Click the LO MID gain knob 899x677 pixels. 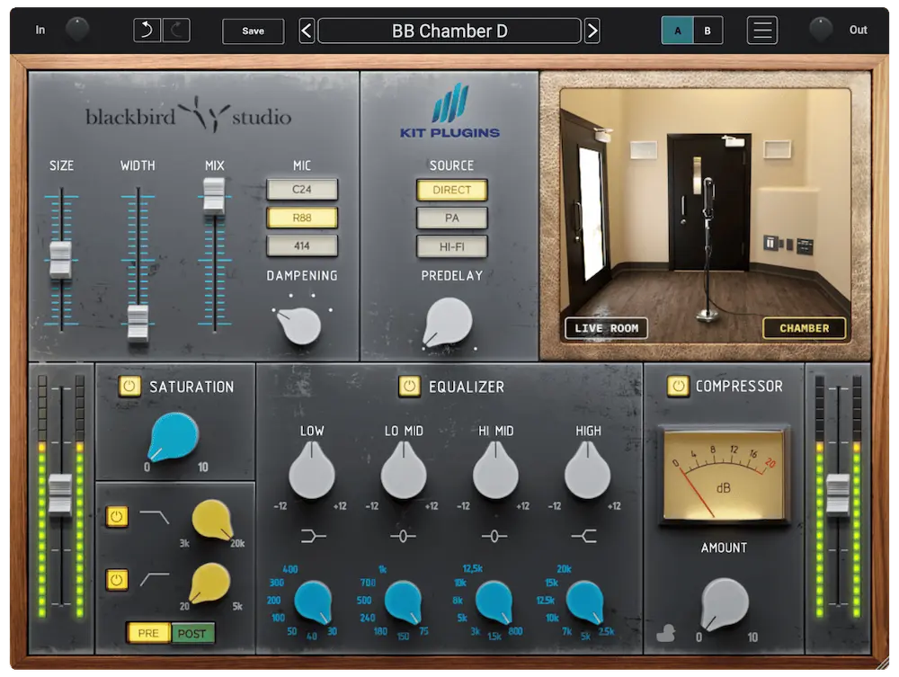[404, 471]
